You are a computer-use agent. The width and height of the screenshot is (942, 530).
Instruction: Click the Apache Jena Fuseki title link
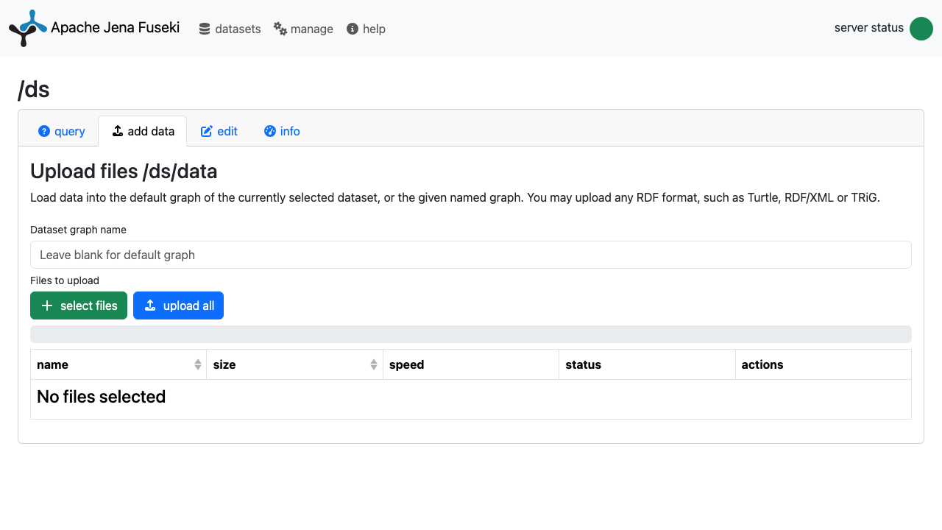[115, 27]
